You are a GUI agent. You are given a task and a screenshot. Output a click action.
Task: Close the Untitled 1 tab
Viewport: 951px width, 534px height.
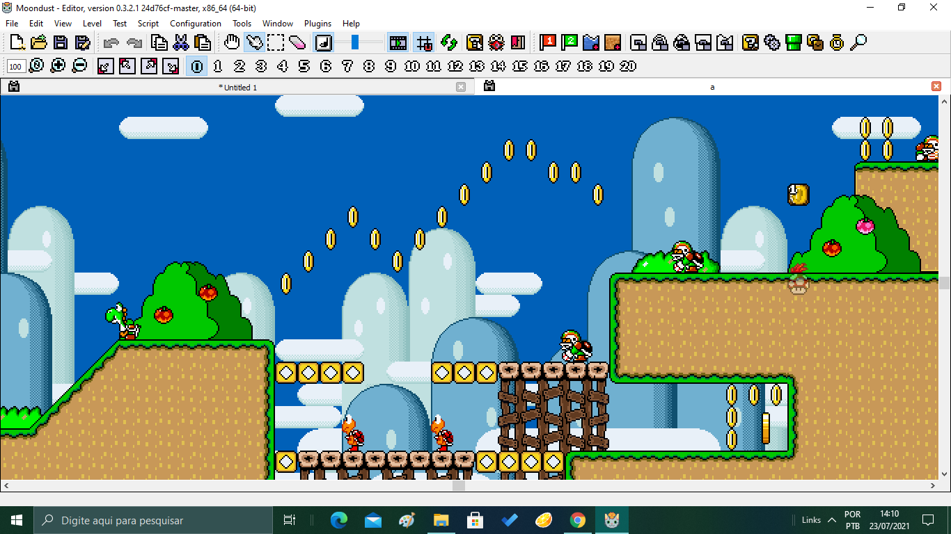point(461,87)
